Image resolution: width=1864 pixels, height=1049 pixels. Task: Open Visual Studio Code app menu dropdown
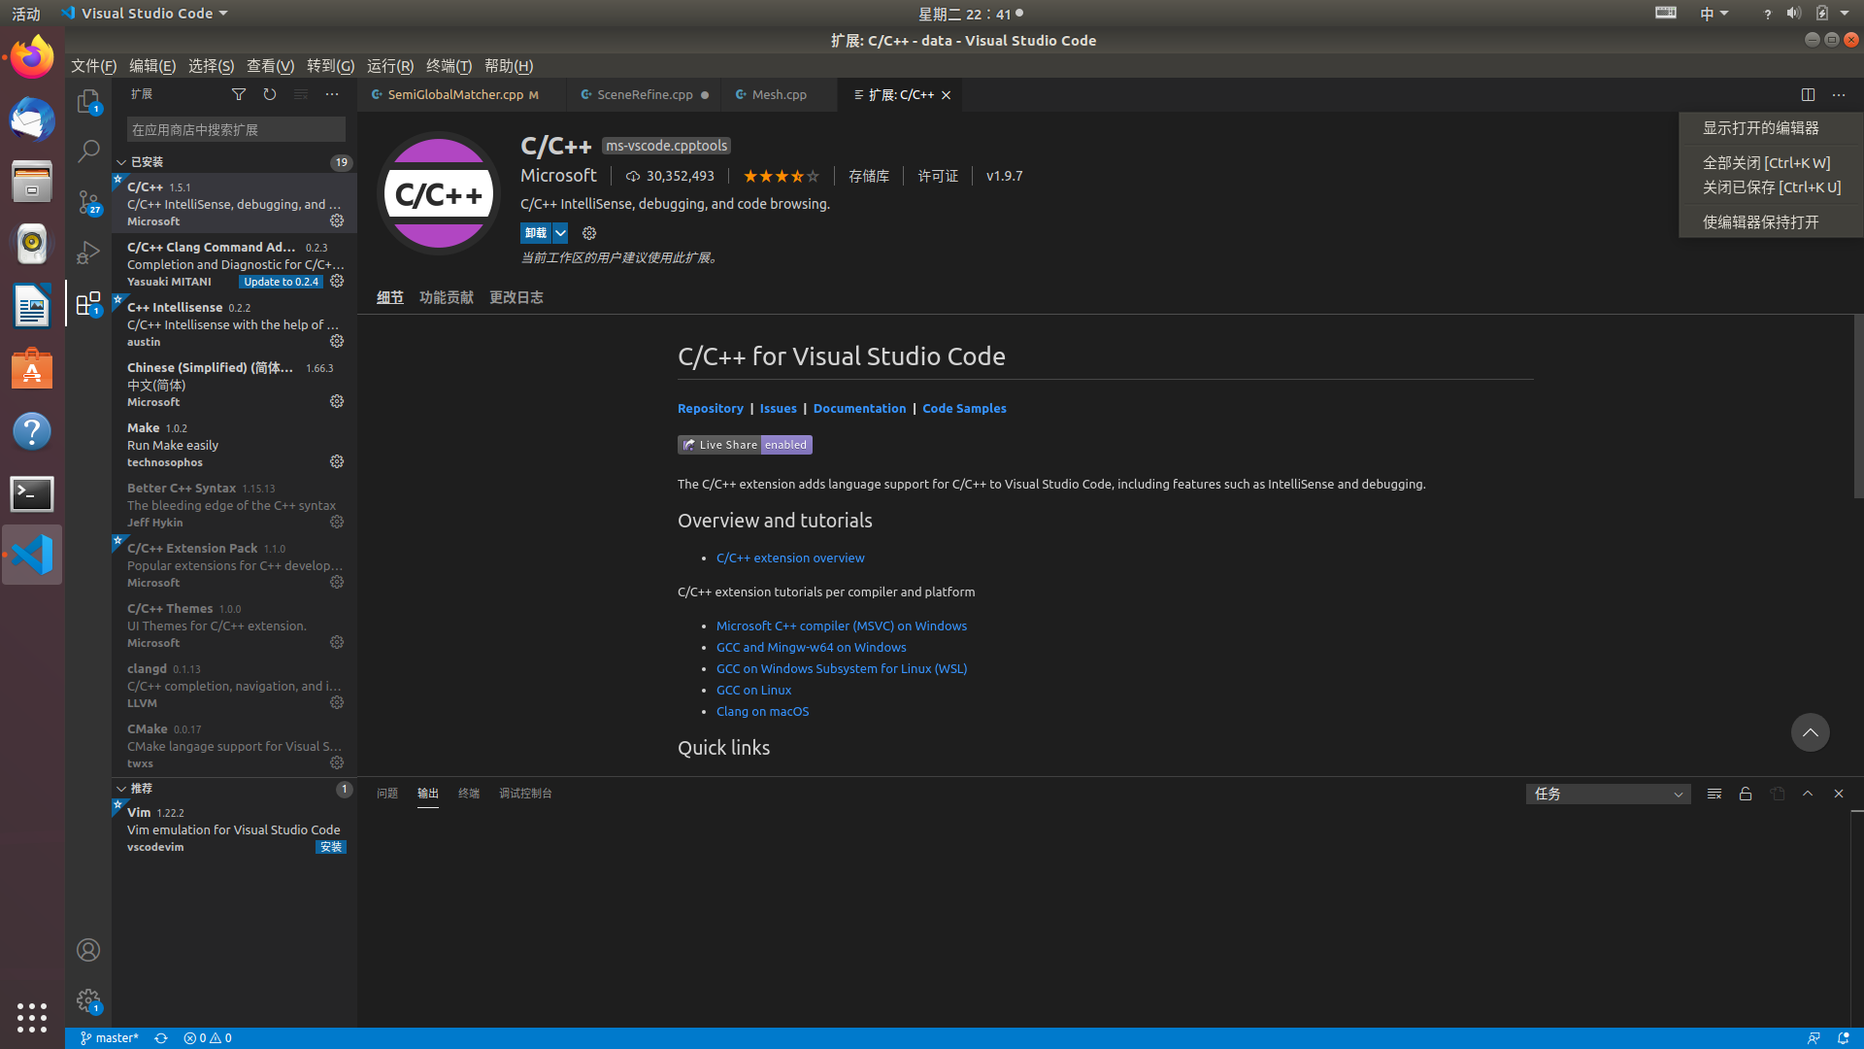pyautogui.click(x=145, y=14)
